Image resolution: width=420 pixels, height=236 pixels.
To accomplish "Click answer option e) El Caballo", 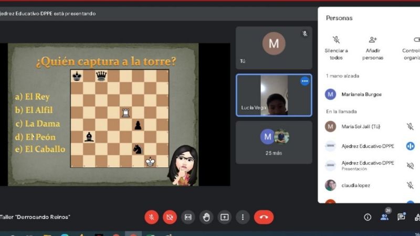I will [40, 149].
